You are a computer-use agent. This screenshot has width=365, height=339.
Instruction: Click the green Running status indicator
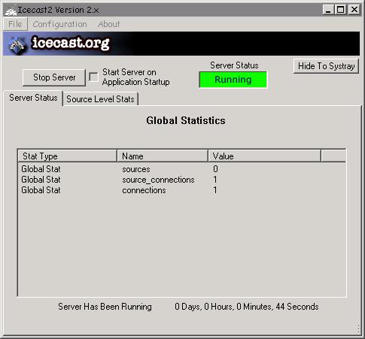tap(233, 80)
